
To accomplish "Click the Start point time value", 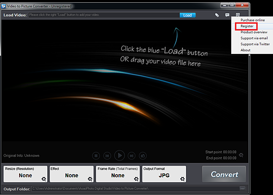I will click(x=230, y=152).
